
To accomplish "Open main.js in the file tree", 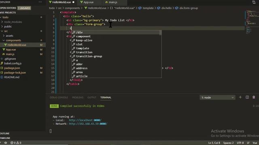I will point(10,54).
